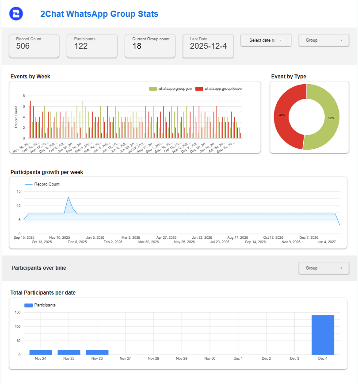Click the 2Chat WhatsApp Group Stats title
This screenshot has height=384, width=358.
pos(99,14)
